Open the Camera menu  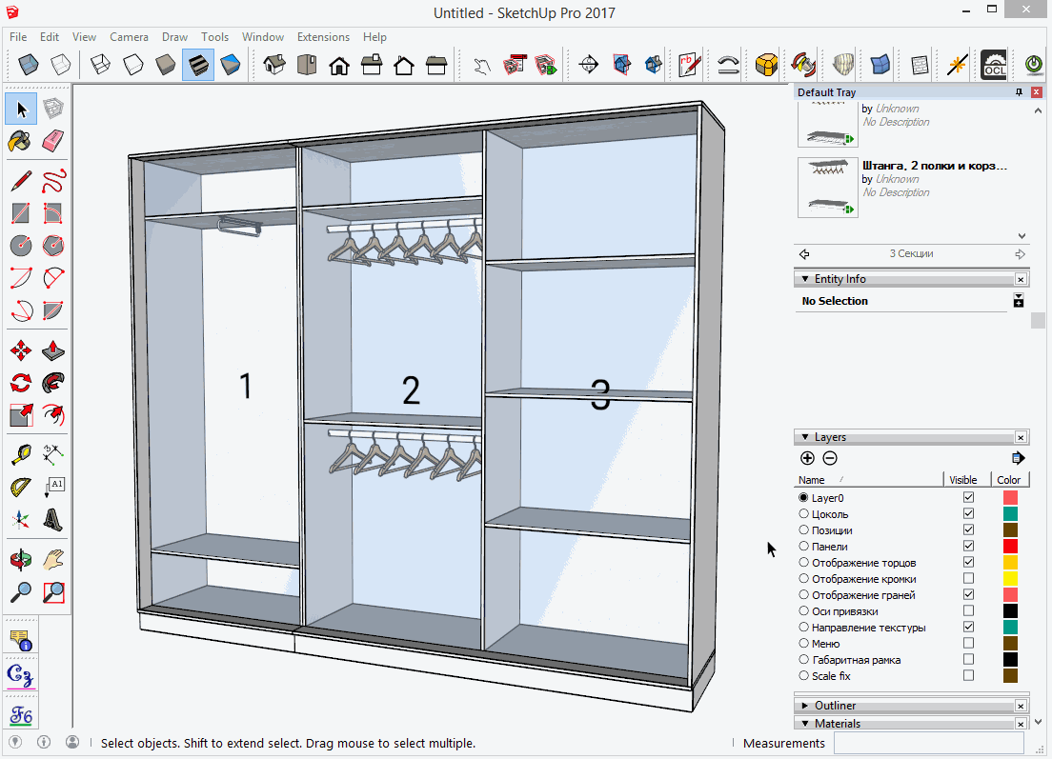click(x=129, y=37)
